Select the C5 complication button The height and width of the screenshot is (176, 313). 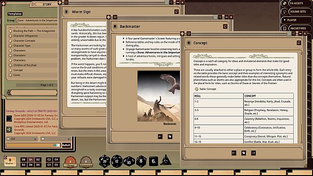56,164
